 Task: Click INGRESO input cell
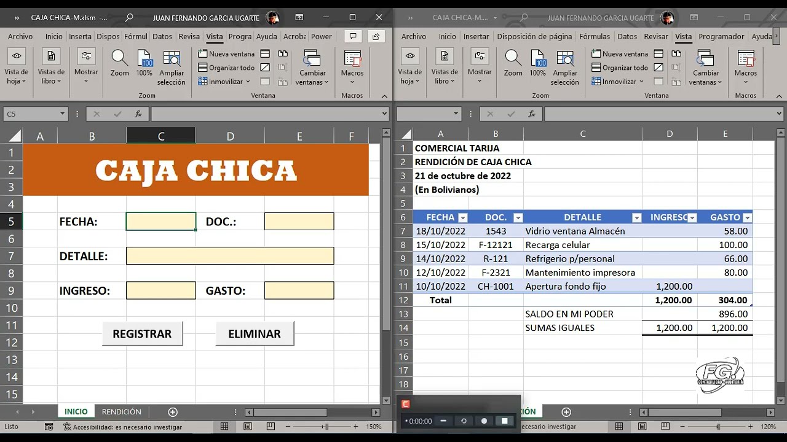click(161, 290)
